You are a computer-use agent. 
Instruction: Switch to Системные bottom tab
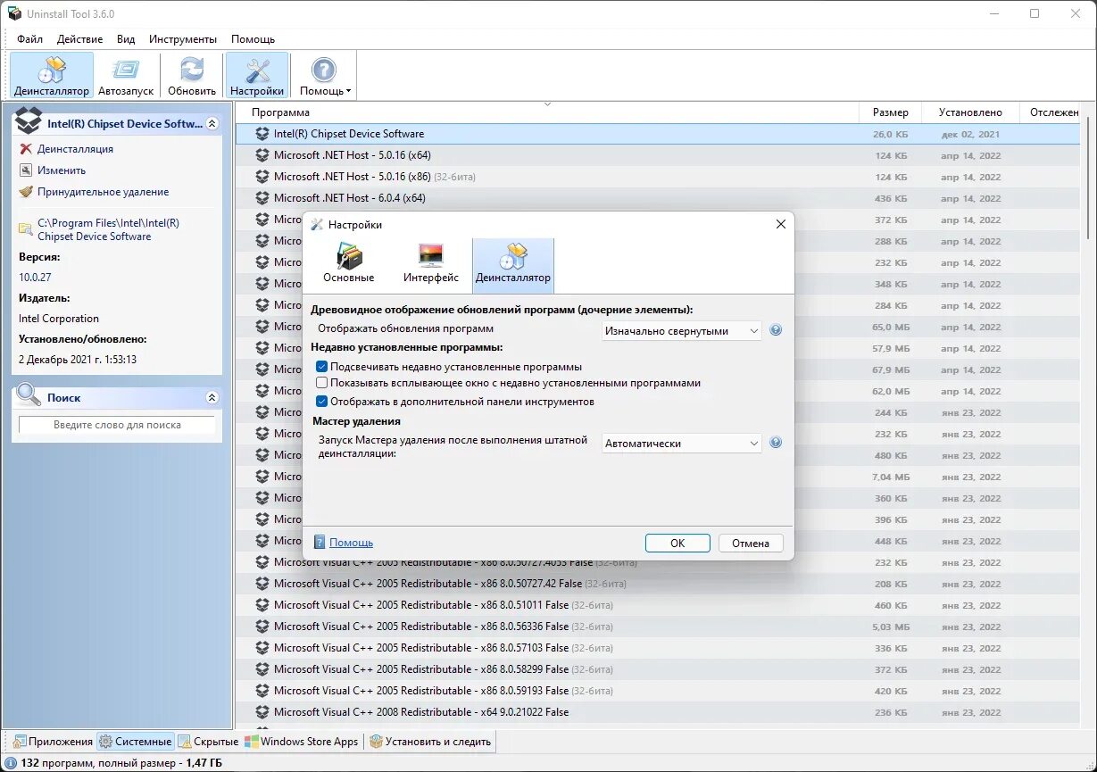coord(136,742)
